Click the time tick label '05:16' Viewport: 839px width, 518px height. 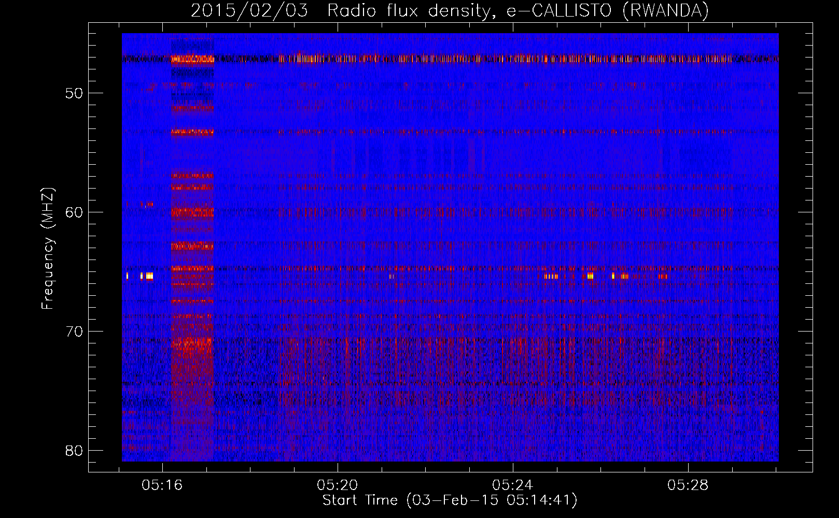point(162,485)
